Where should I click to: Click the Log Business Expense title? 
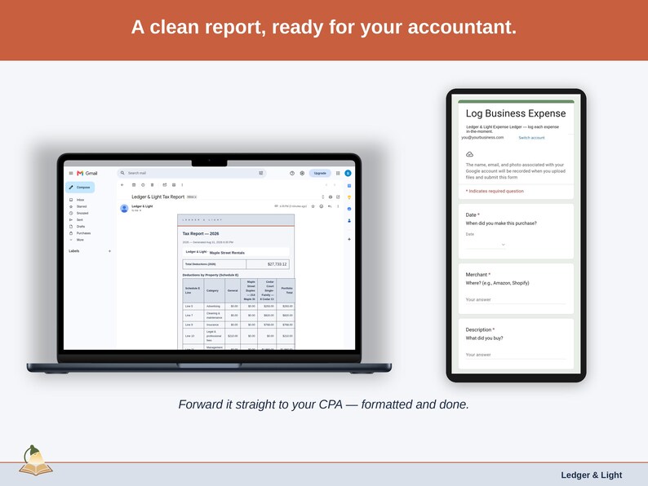tap(515, 113)
